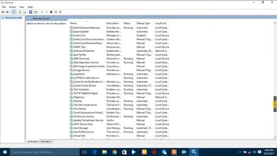Click the vertical scrollbar thumb
The width and height of the screenshot is (277, 156).
[275, 104]
